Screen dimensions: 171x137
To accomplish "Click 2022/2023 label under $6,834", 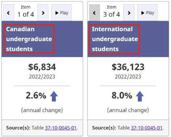I will [x=42, y=77].
